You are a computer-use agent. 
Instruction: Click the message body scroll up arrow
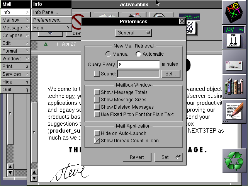click(x=34, y=172)
